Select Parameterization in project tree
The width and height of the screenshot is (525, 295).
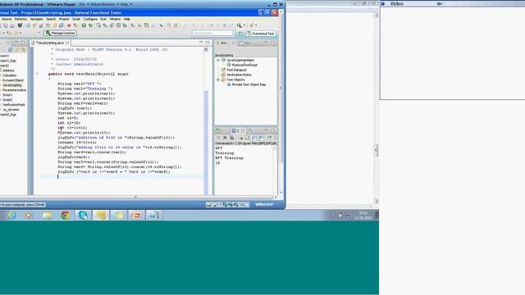tap(14, 90)
